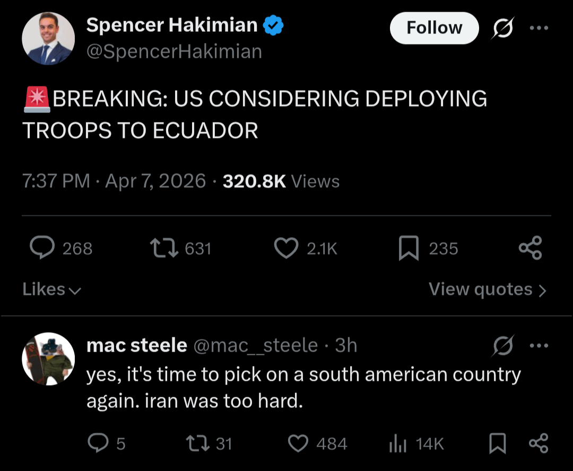Screen dimensions: 573x471
Task: Open Grok icon beside Follow button
Action: [502, 28]
